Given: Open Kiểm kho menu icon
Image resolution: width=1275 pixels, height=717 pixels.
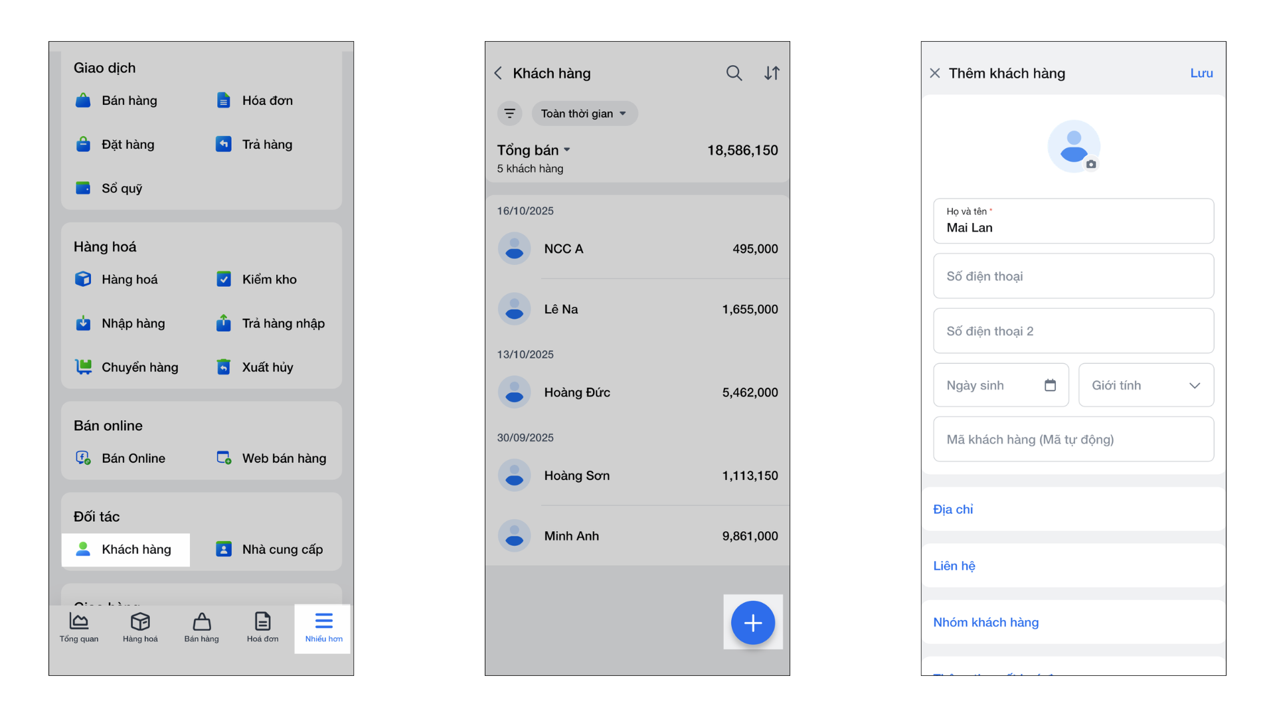Looking at the screenshot, I should coord(224,279).
